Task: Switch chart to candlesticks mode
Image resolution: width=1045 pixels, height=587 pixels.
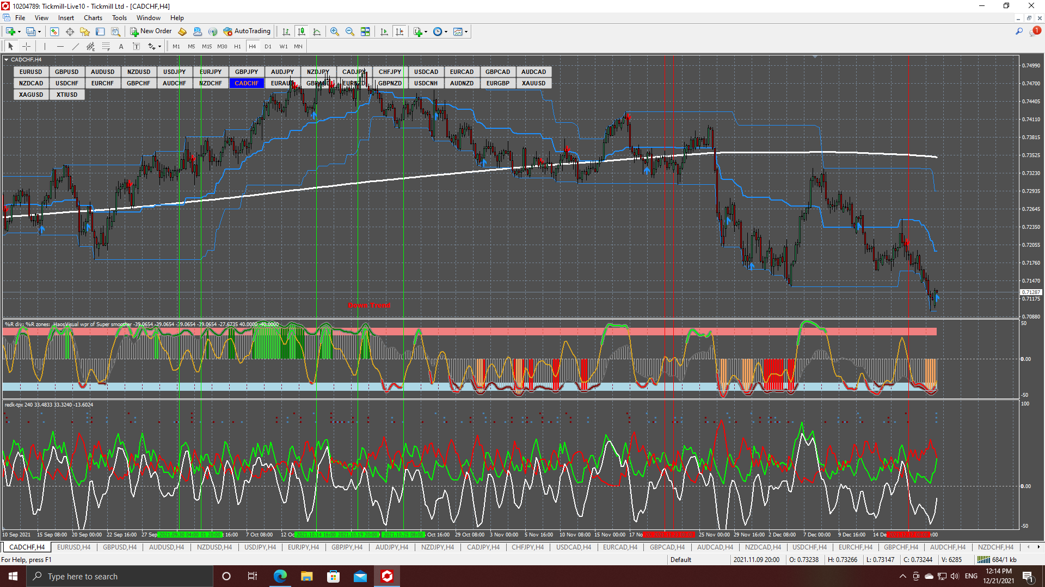Action: [x=302, y=32]
